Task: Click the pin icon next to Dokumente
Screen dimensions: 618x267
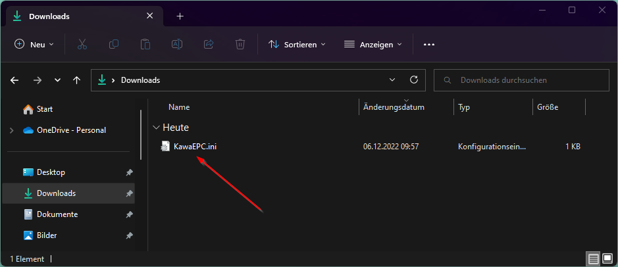Action: pyautogui.click(x=129, y=214)
